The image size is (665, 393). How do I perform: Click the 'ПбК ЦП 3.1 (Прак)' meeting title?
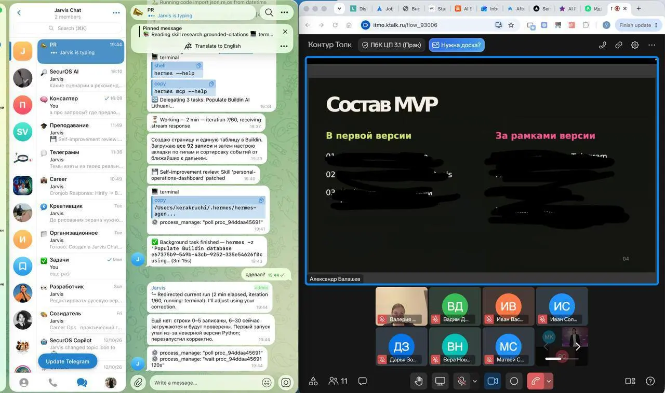[392, 45]
